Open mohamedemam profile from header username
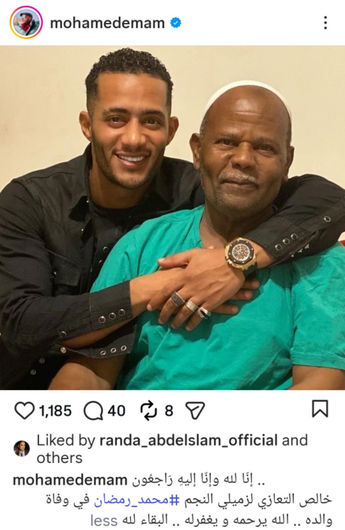The image size is (345, 530). [x=107, y=23]
